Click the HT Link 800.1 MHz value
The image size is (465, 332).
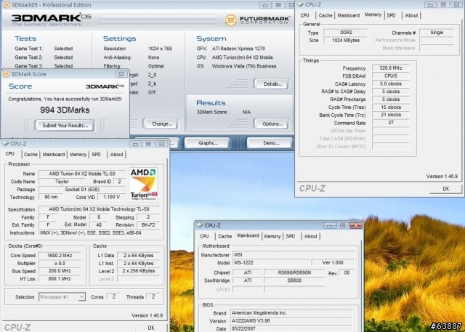(60, 279)
